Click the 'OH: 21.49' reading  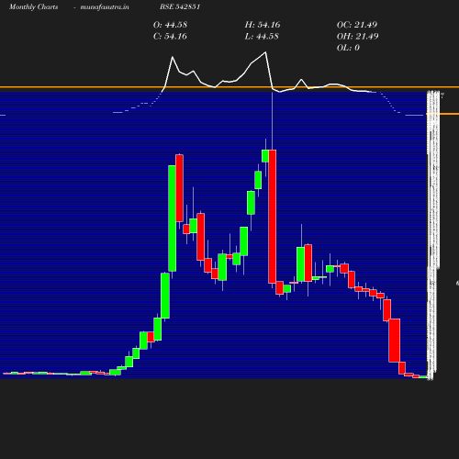358,37
